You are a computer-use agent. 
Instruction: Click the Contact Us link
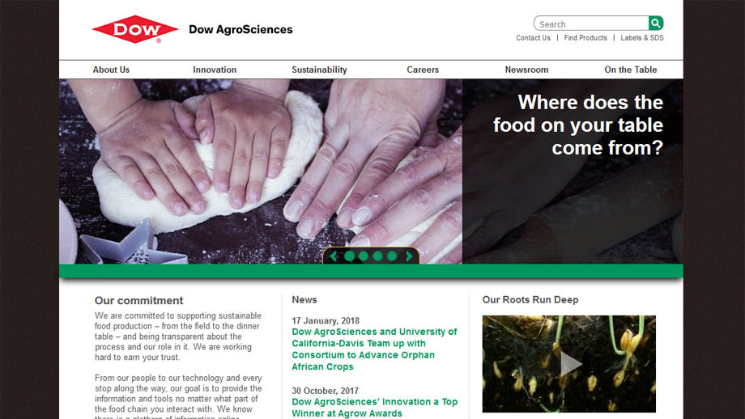(533, 38)
